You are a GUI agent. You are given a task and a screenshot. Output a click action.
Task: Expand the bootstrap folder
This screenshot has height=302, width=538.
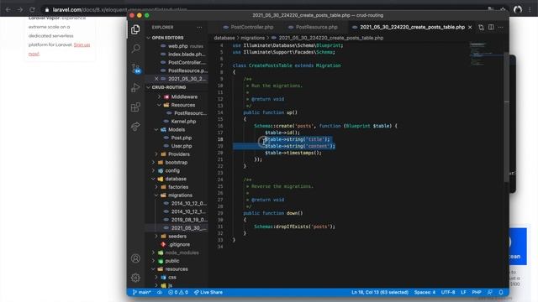tap(153, 163)
